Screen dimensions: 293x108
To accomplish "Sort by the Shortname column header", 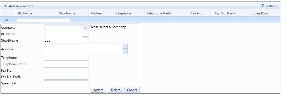I will click(x=67, y=13).
